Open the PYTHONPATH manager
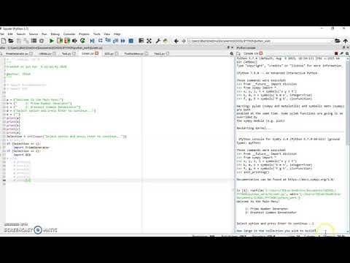 point(166,41)
